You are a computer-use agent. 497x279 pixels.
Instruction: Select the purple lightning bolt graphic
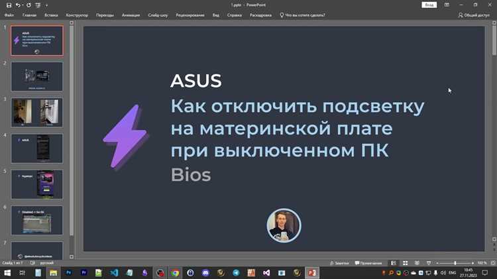click(125, 137)
